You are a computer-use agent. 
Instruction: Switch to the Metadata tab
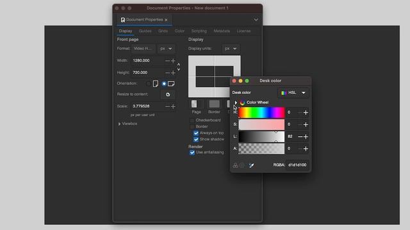tap(222, 31)
